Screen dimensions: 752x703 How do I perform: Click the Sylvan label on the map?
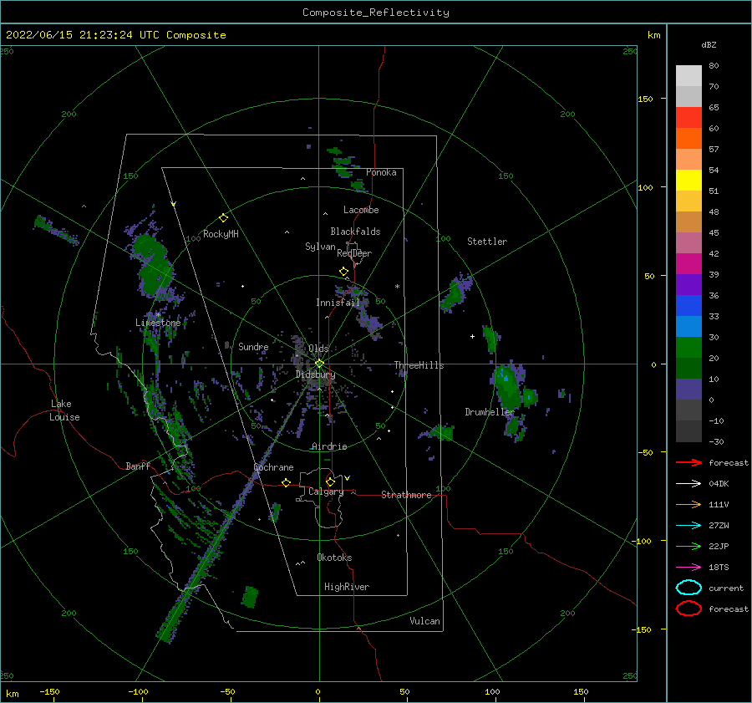point(320,247)
